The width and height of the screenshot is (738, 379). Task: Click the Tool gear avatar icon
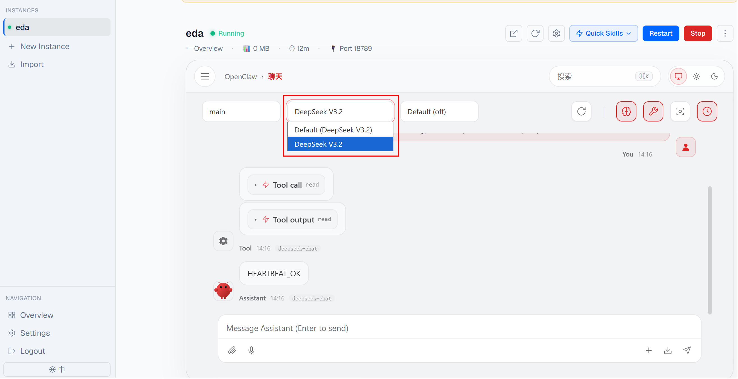coord(223,241)
